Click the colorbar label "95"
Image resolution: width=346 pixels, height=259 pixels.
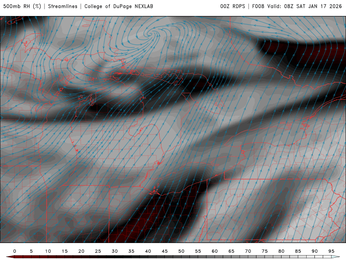click(x=331, y=251)
